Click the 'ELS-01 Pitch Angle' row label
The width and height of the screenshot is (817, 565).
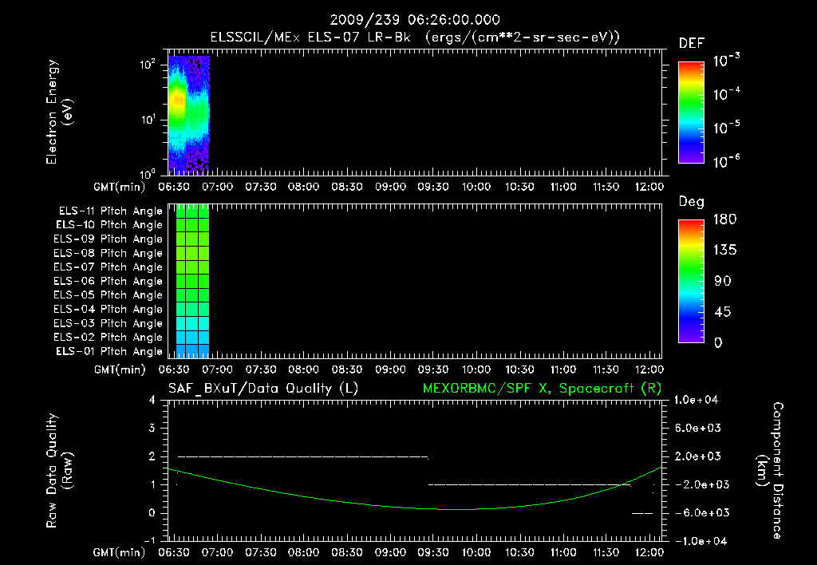pyautogui.click(x=109, y=351)
